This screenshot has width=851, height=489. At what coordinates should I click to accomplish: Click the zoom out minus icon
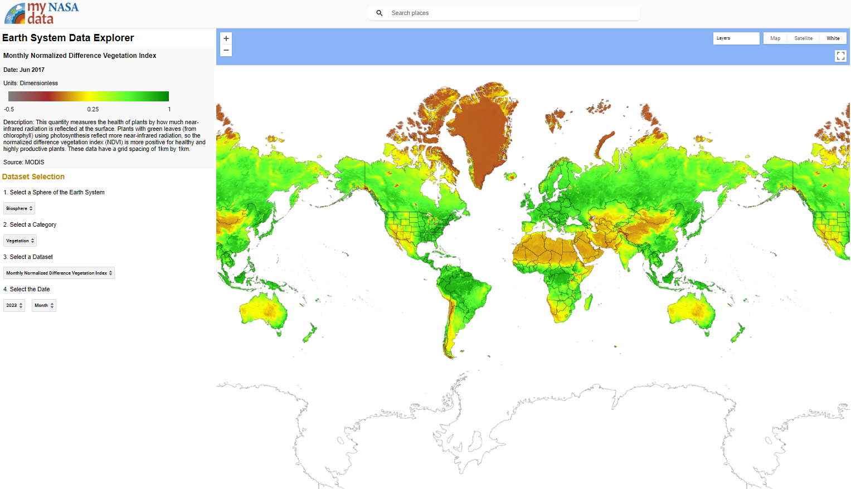coord(226,50)
